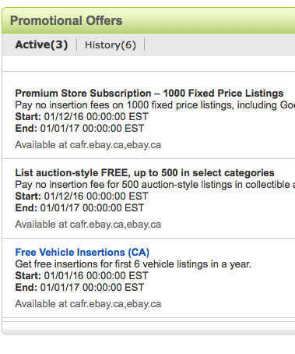295x354 pixels.
Task: Click availability text under Premium Store offer
Action: (88, 145)
